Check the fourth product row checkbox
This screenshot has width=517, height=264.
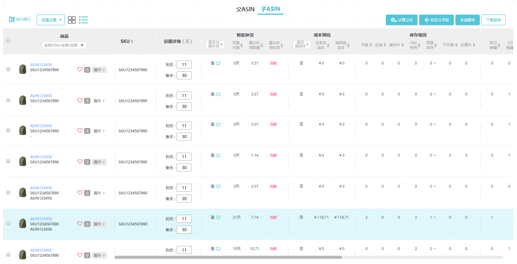pos(8,161)
